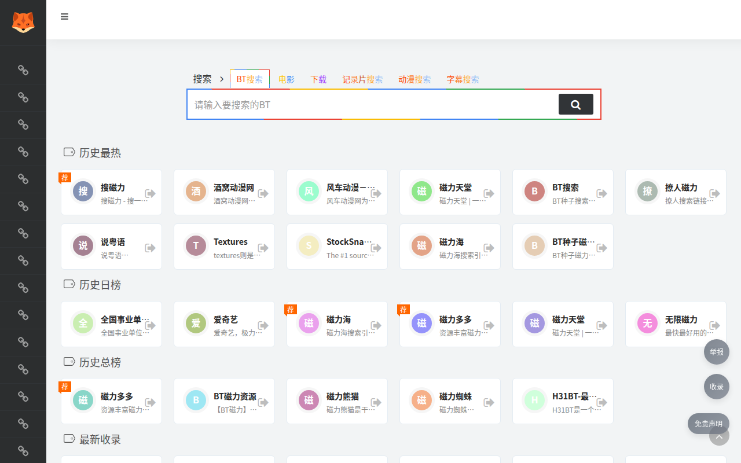Click go-to arrow on 酒窝动漫网 card
The image size is (741, 463).
263,193
